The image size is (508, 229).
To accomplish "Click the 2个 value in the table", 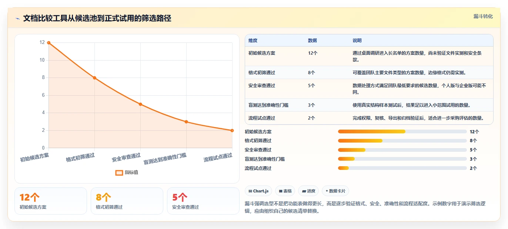I will (312, 118).
